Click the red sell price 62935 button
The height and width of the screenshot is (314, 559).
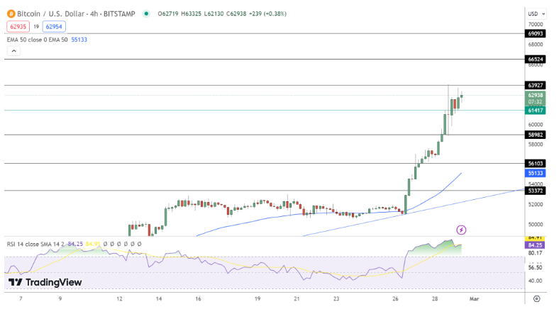(17, 26)
